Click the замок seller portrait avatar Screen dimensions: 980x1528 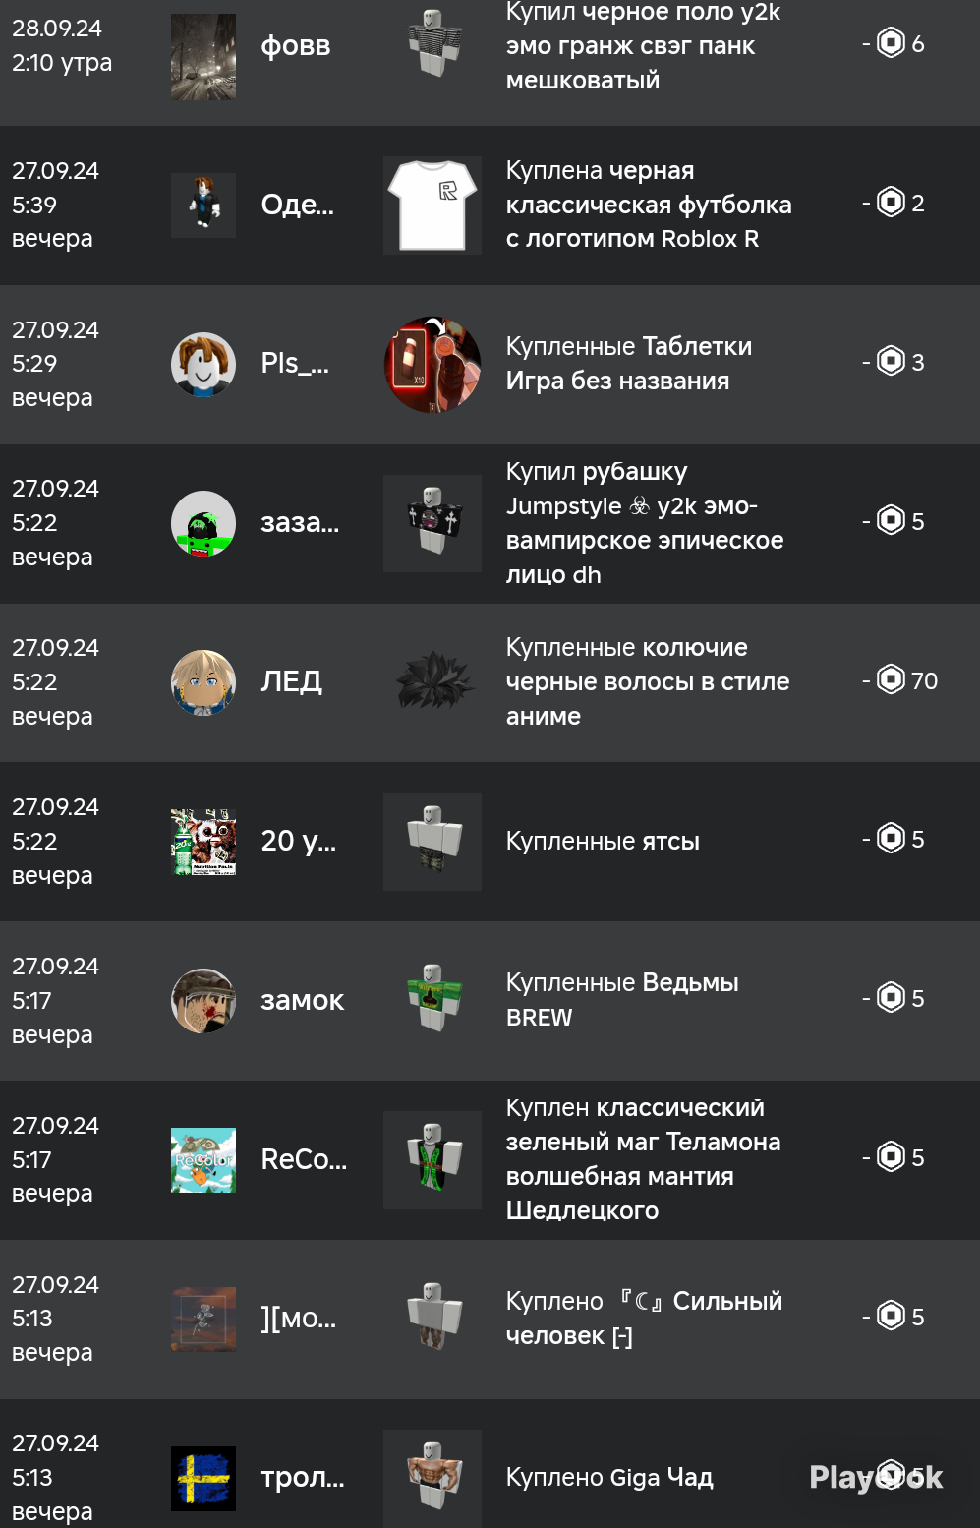(203, 1001)
